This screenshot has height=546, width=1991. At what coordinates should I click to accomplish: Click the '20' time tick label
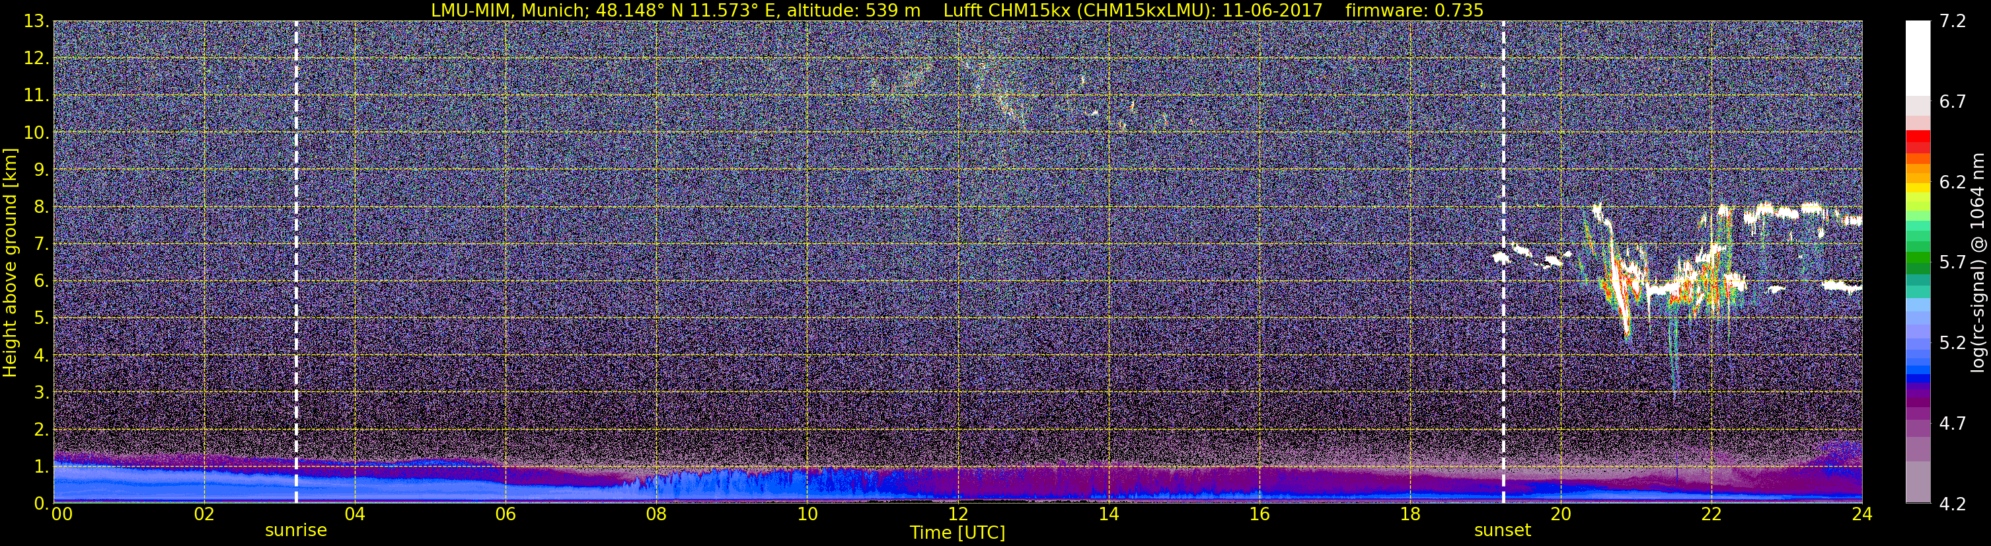pyautogui.click(x=1561, y=514)
